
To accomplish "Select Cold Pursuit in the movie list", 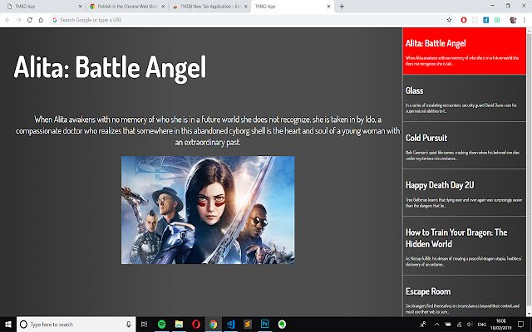I will (464, 145).
